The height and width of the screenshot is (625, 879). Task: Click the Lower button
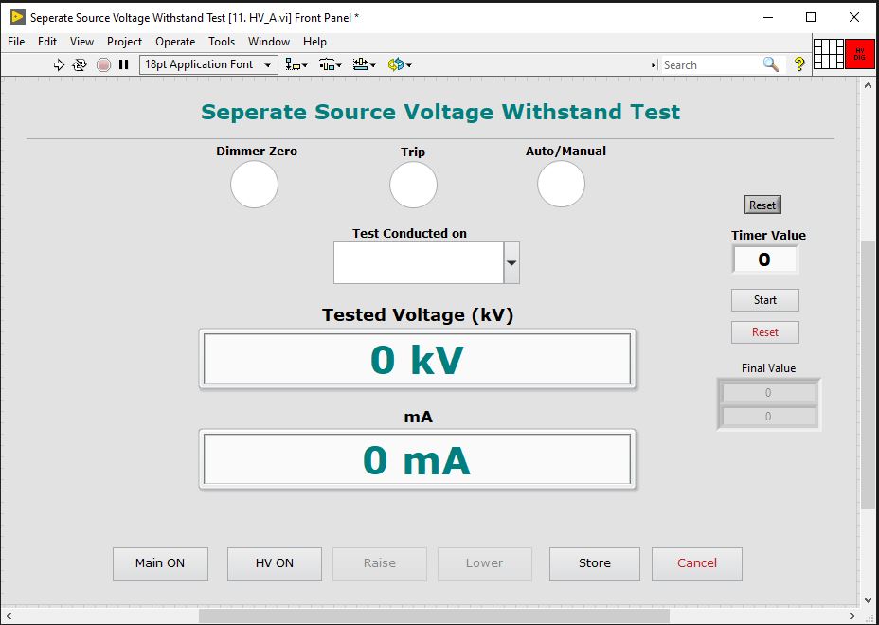[484, 563]
